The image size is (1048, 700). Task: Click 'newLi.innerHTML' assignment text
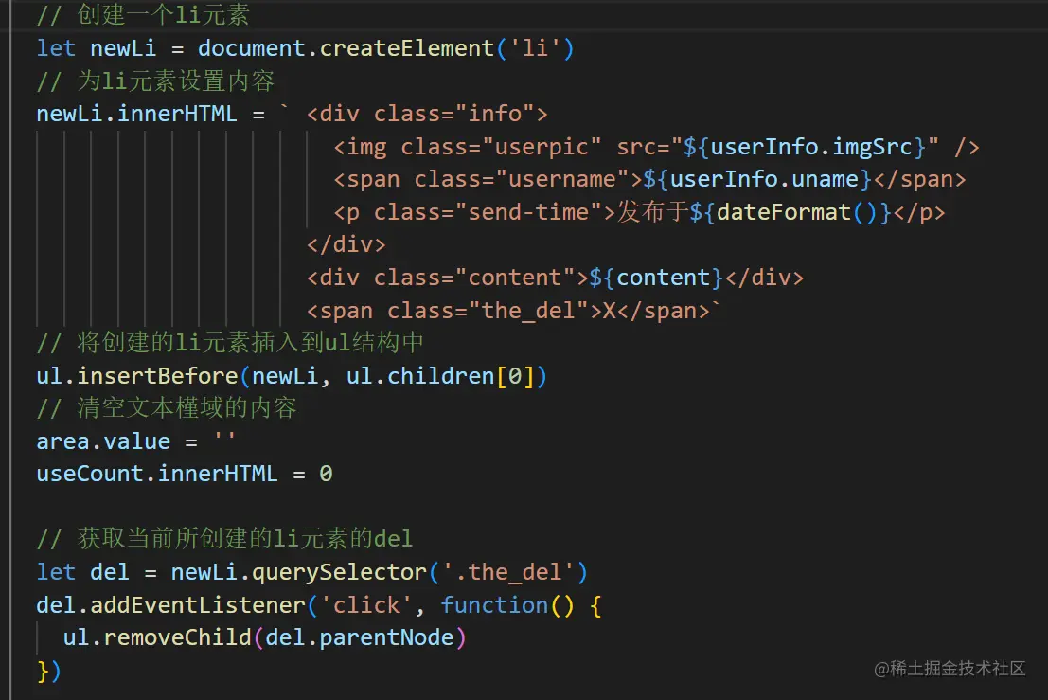[136, 114]
